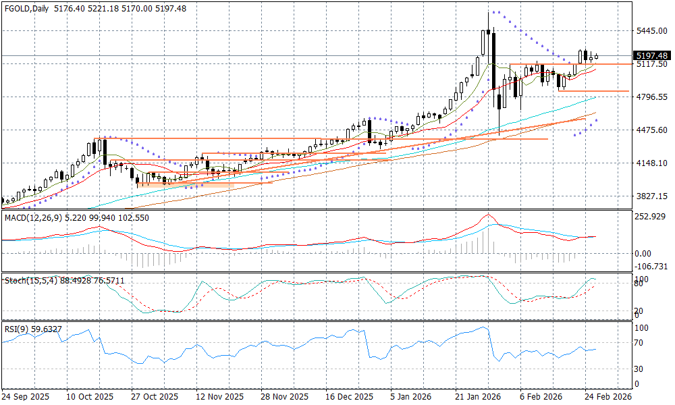Click the 12 Nov 2025 date label

220,397
